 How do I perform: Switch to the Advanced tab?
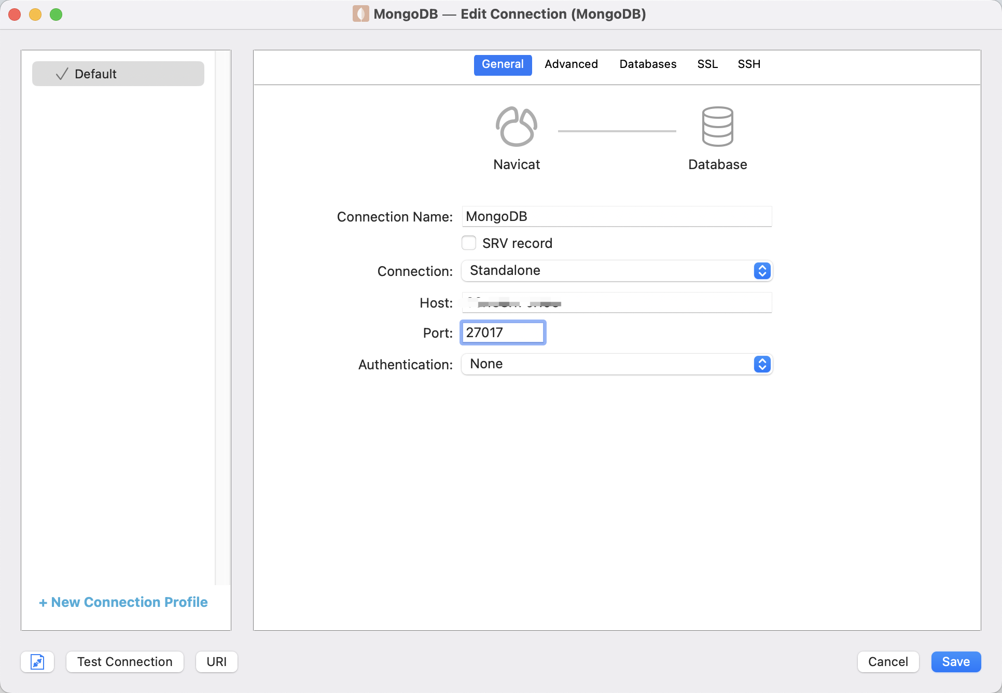tap(571, 64)
